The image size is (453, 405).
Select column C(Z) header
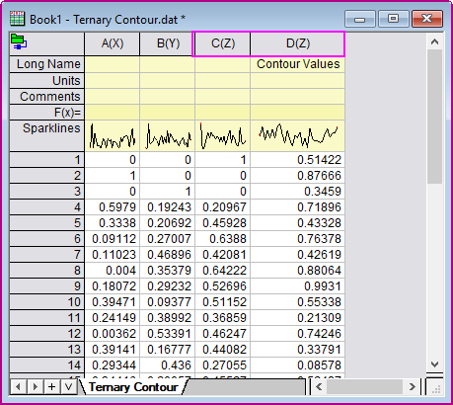click(223, 43)
